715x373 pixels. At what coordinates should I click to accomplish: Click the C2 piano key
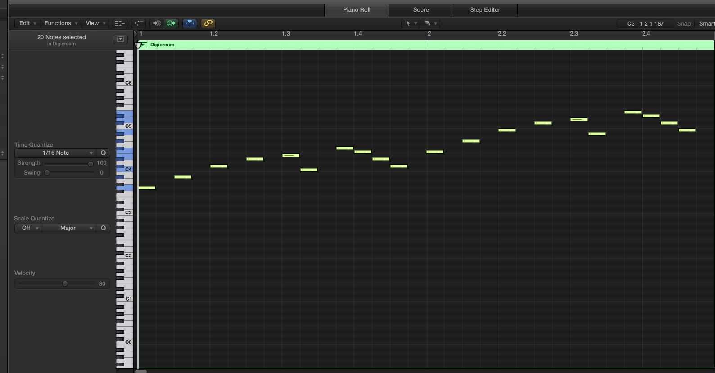pyautogui.click(x=128, y=256)
